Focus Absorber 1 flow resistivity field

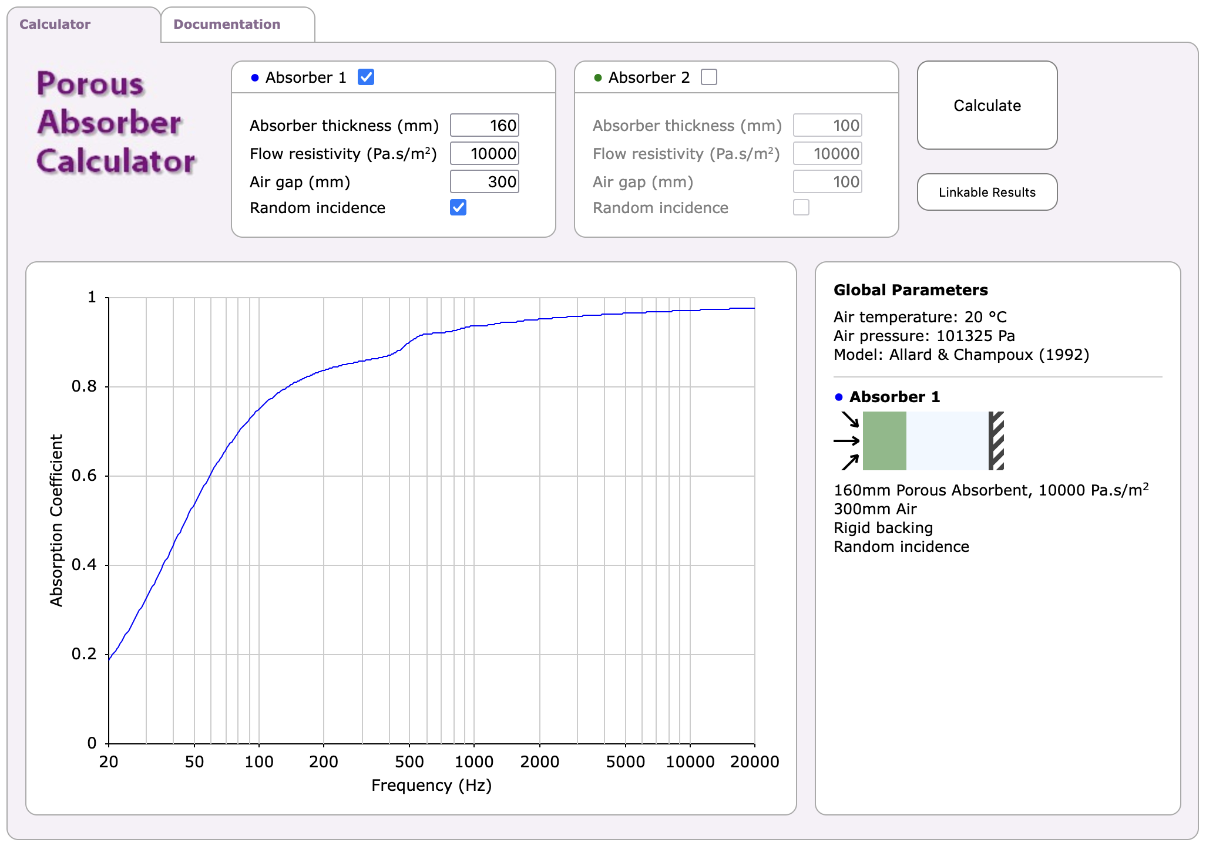tap(485, 153)
